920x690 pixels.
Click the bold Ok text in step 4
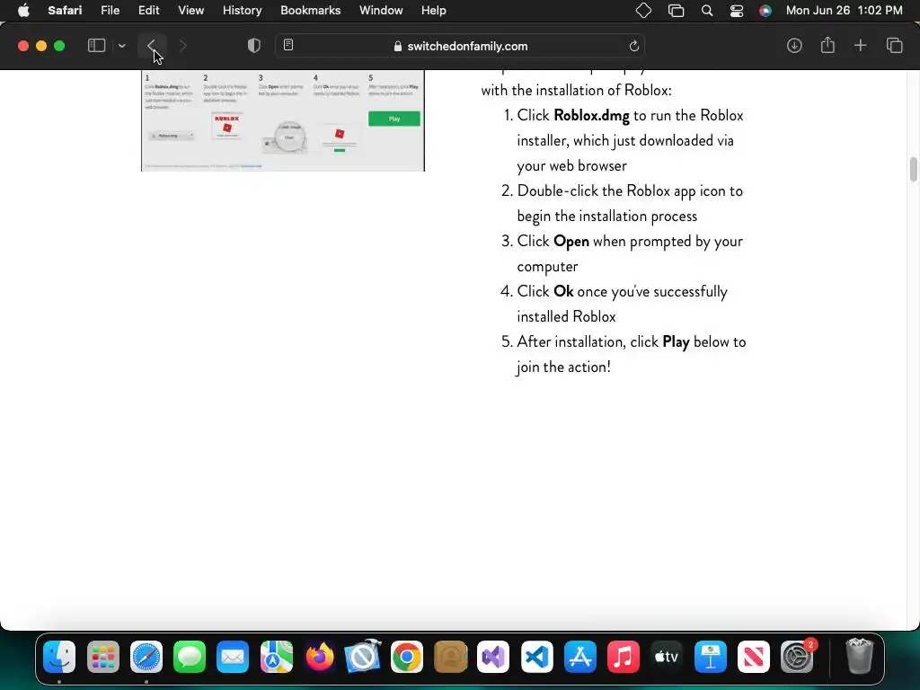(x=563, y=292)
